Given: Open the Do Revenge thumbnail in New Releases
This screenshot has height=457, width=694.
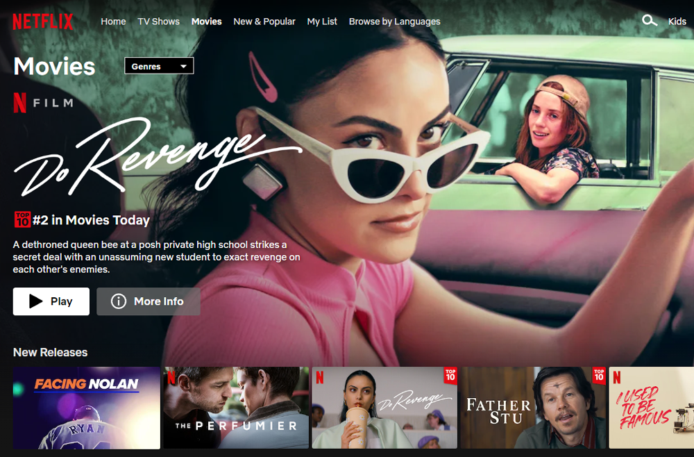Looking at the screenshot, I should click(384, 408).
